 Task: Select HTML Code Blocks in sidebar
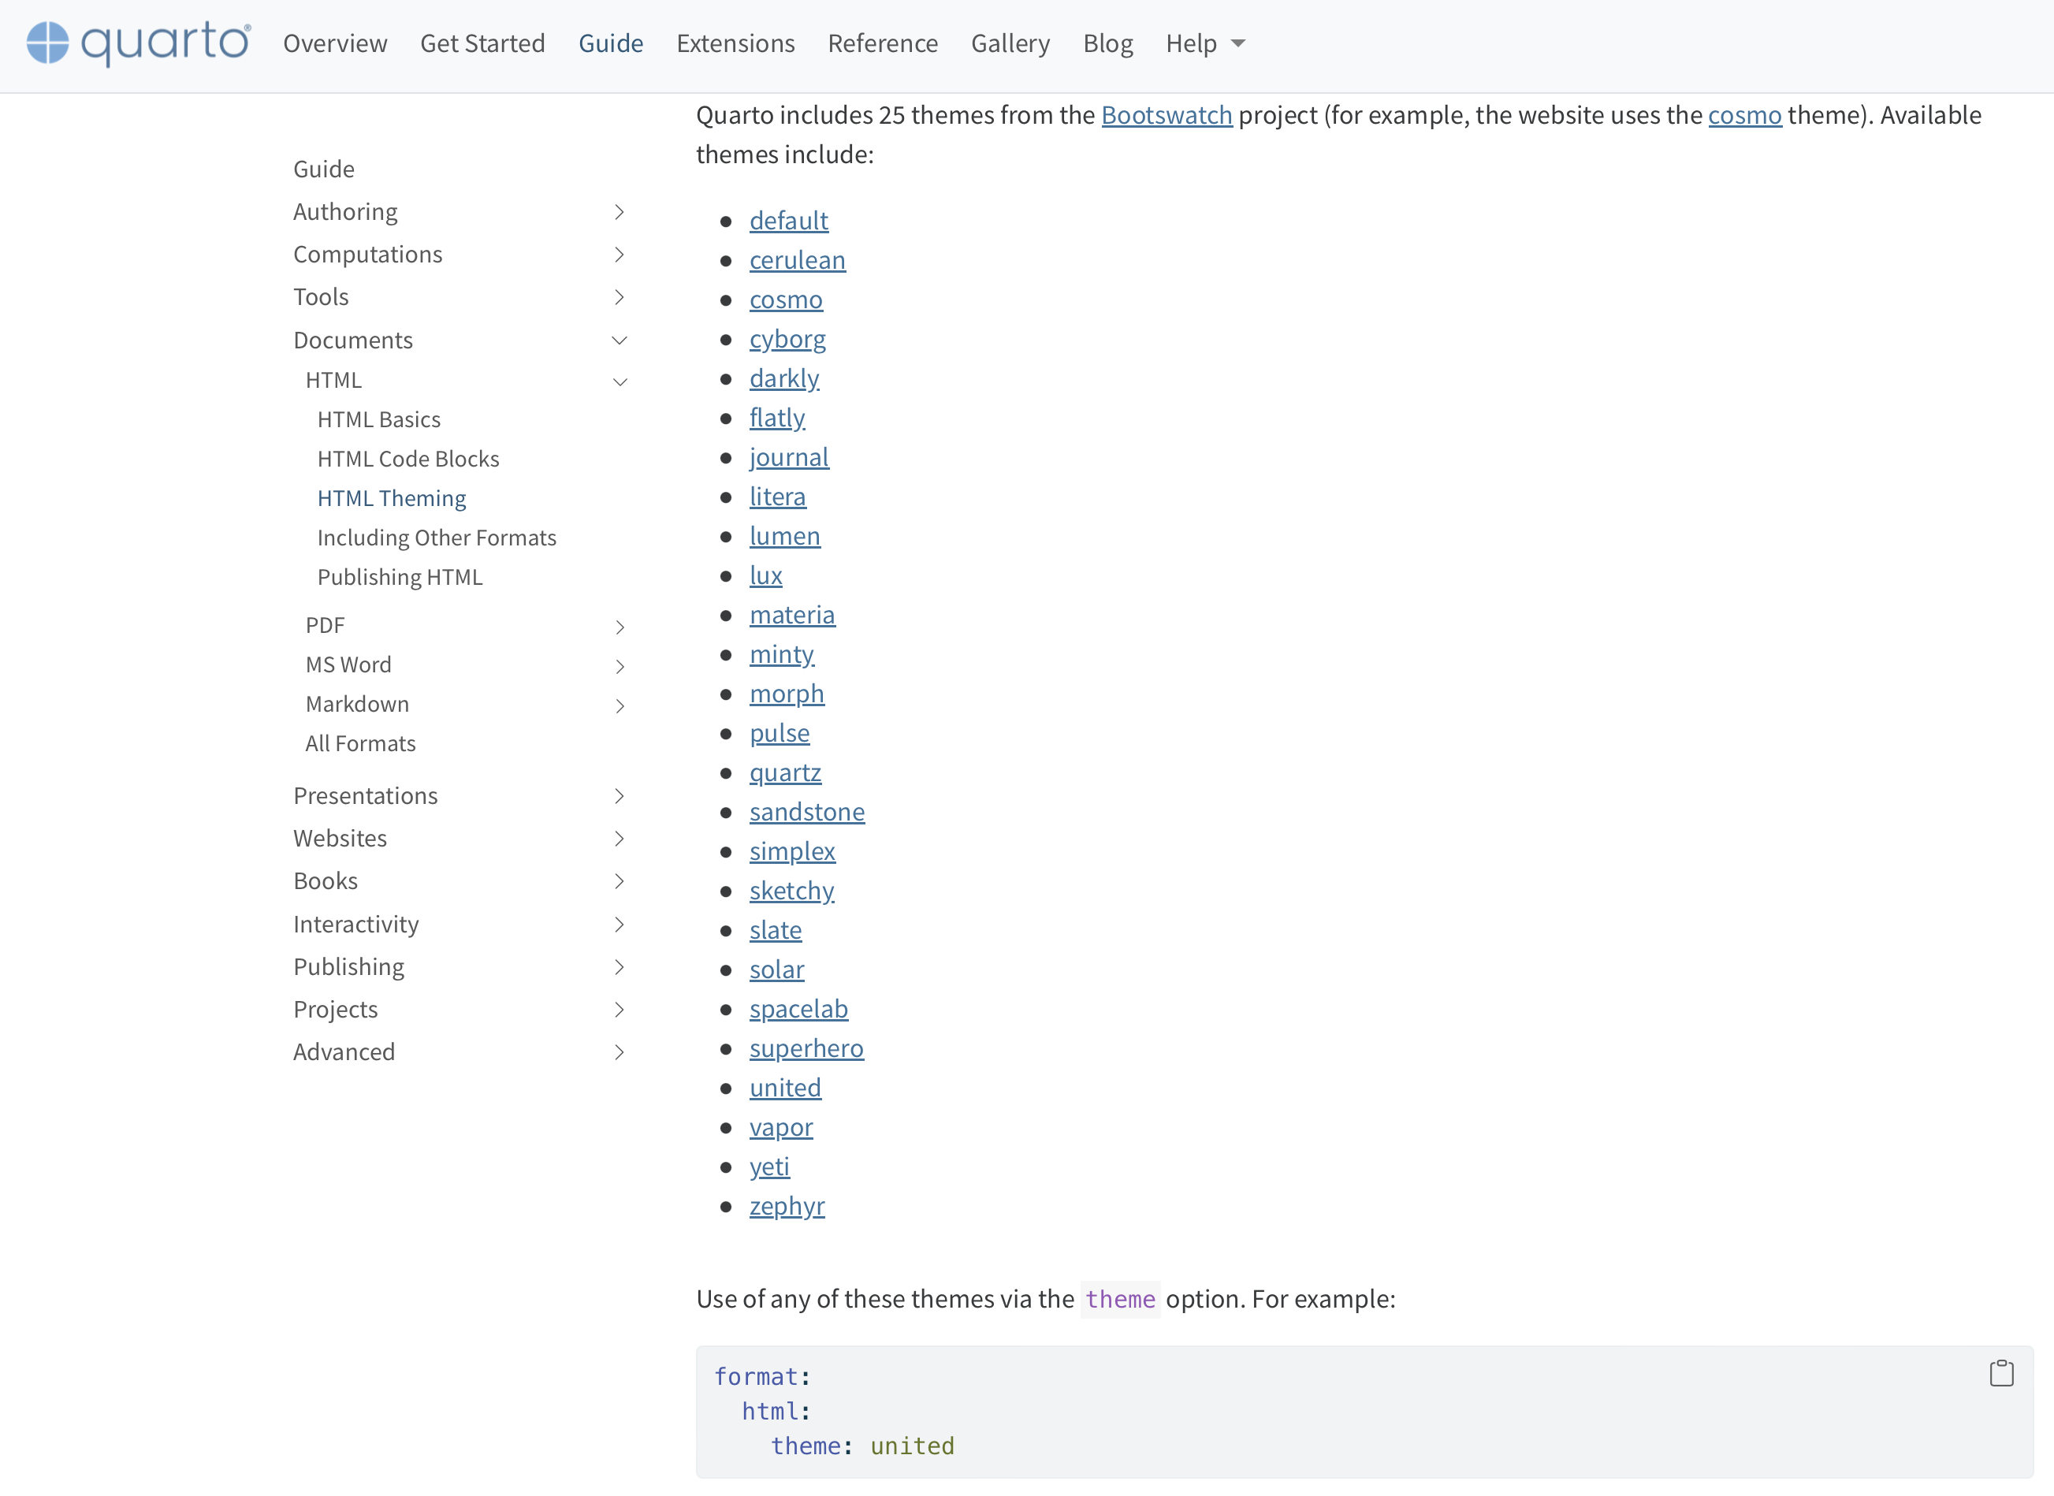click(x=407, y=459)
